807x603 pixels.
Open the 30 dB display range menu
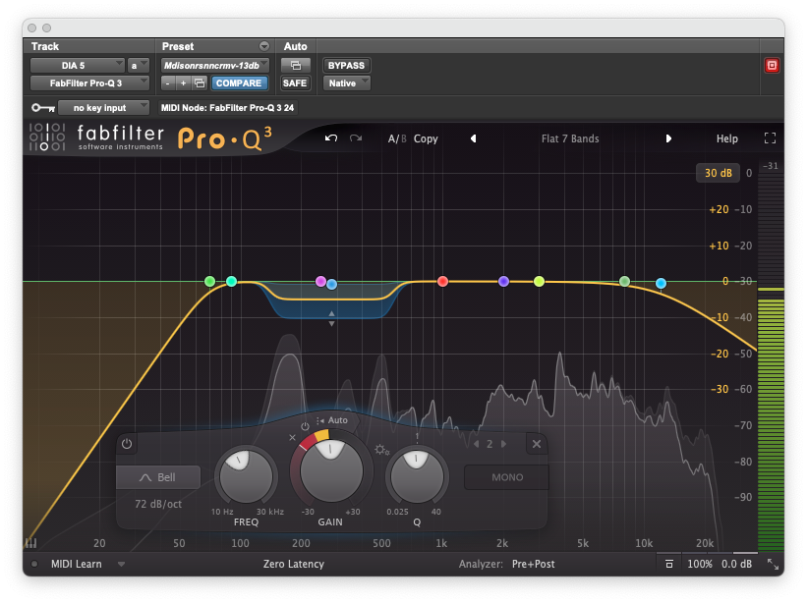(x=718, y=173)
